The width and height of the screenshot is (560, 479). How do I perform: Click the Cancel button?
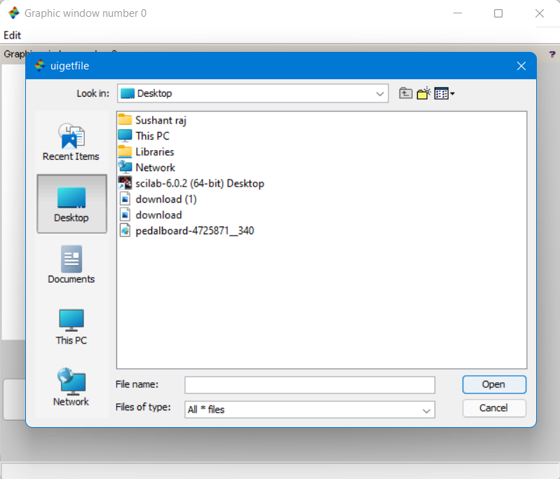tap(494, 408)
